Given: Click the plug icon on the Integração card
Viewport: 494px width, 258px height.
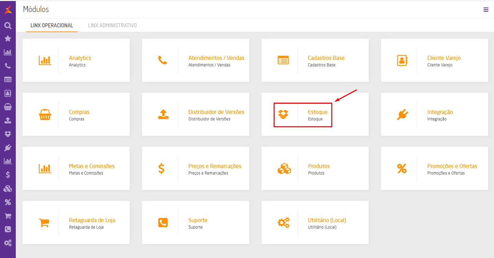Looking at the screenshot, I should pyautogui.click(x=402, y=115).
